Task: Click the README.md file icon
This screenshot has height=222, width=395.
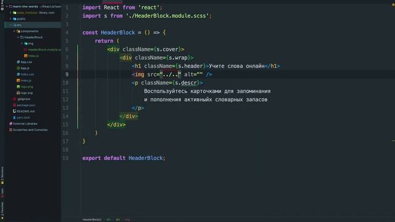Action: click(15, 111)
